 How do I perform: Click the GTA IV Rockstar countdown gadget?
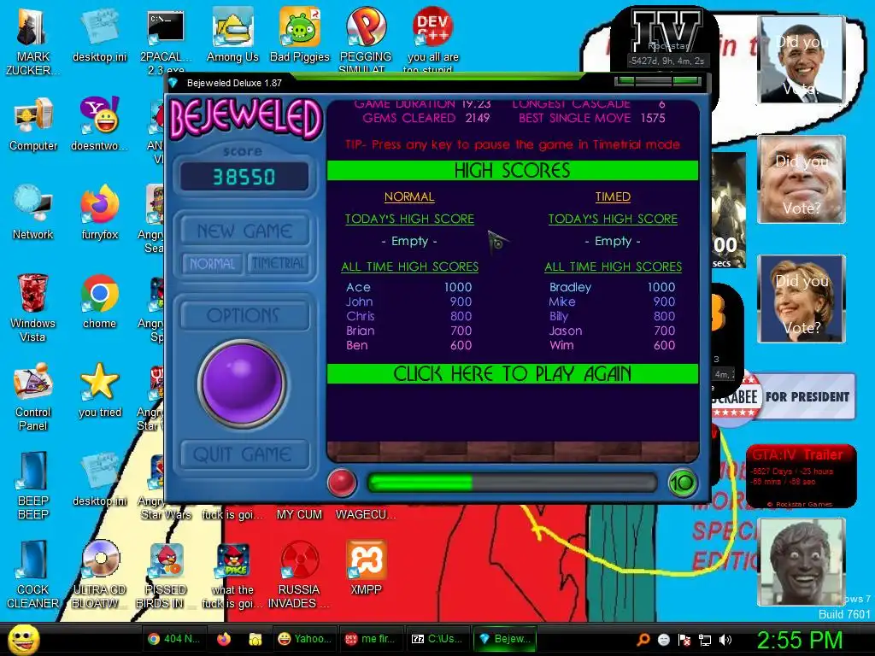(667, 39)
